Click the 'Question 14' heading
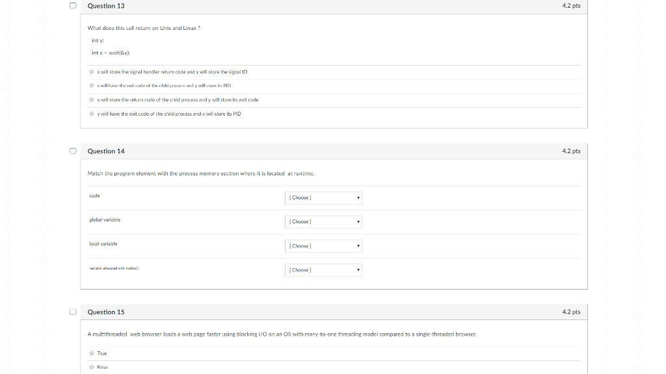Viewport: 666px width, 374px height. 106,151
